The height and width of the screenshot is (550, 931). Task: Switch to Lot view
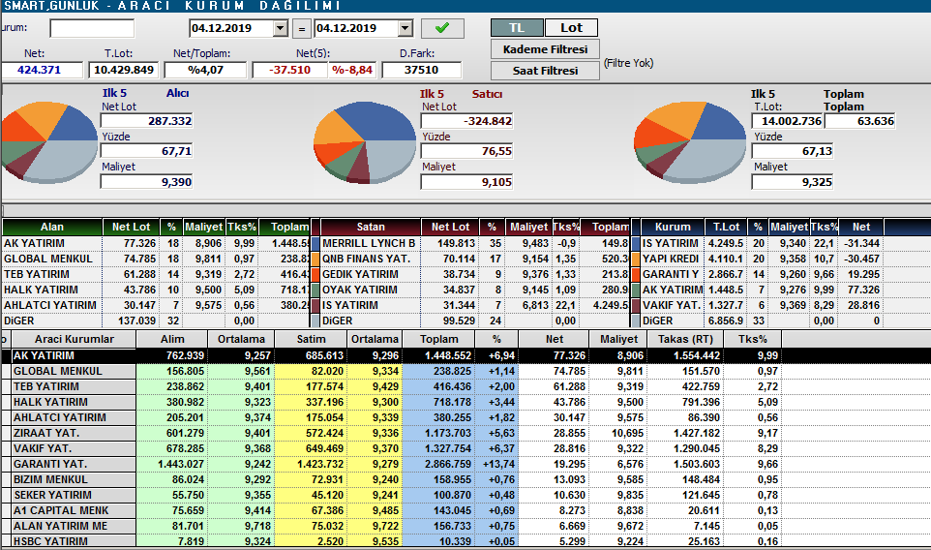point(571,27)
